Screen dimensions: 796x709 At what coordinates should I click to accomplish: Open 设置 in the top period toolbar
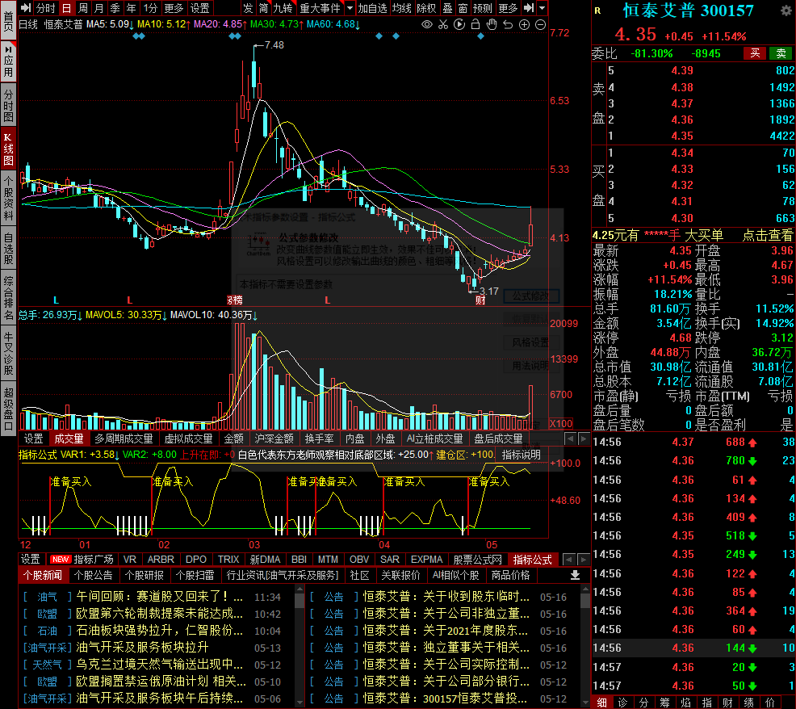pyautogui.click(x=199, y=8)
